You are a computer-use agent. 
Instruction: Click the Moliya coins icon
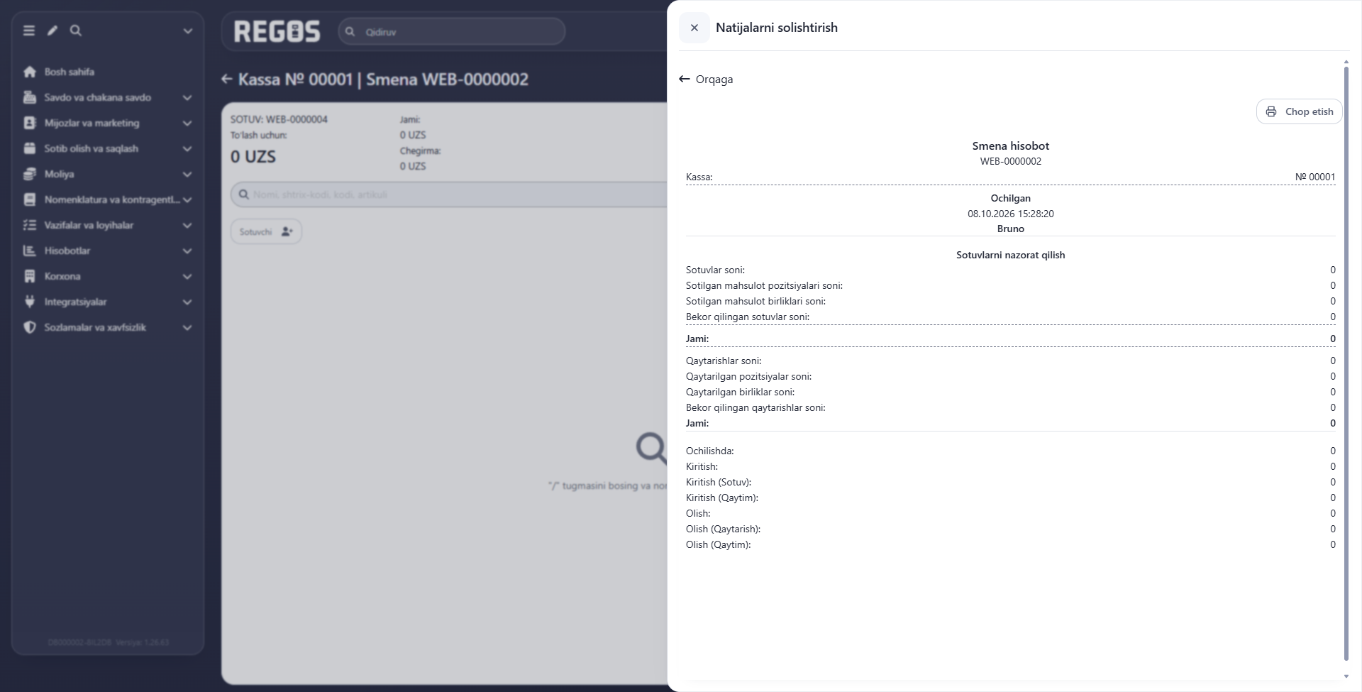30,174
